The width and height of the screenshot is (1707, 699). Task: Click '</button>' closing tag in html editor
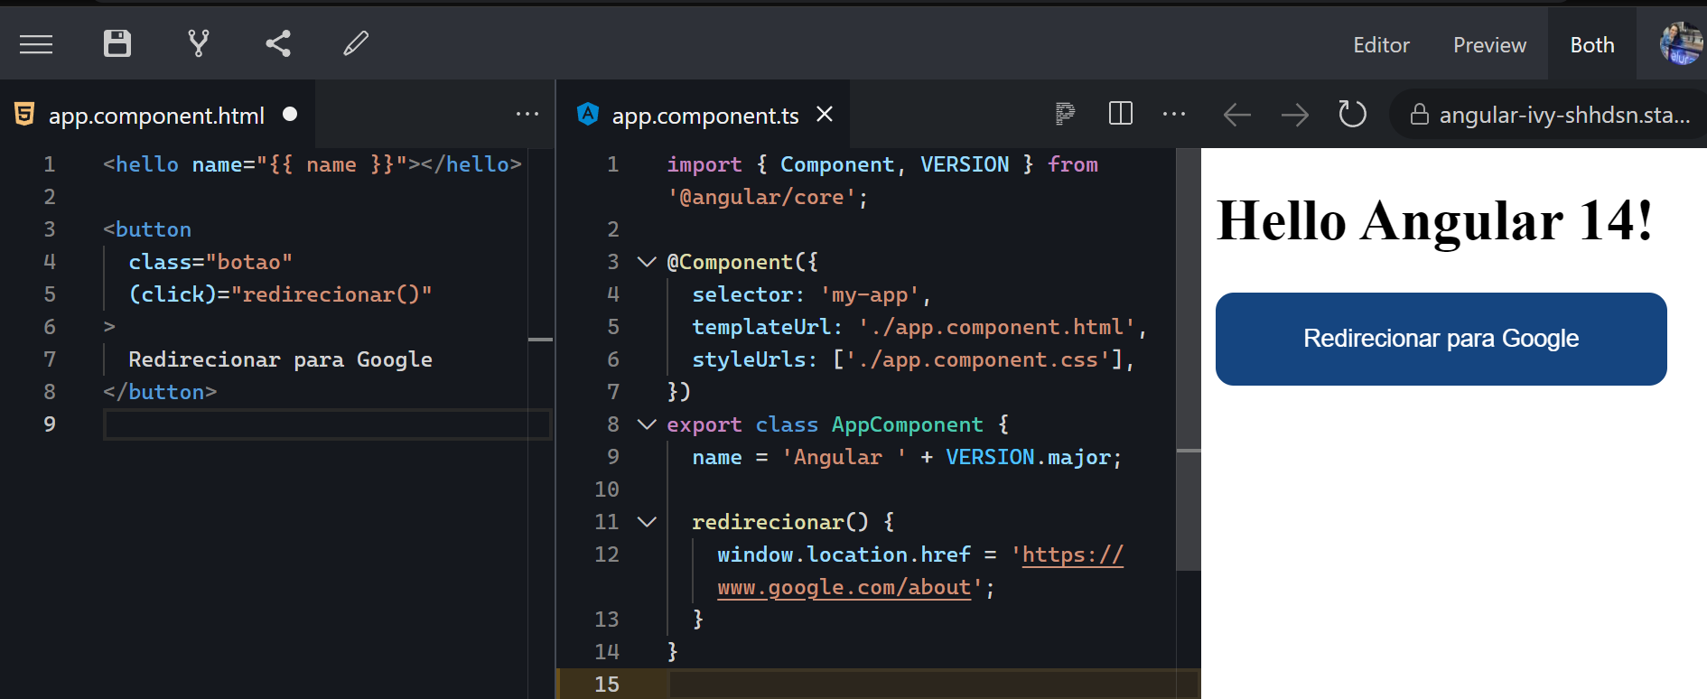[160, 392]
